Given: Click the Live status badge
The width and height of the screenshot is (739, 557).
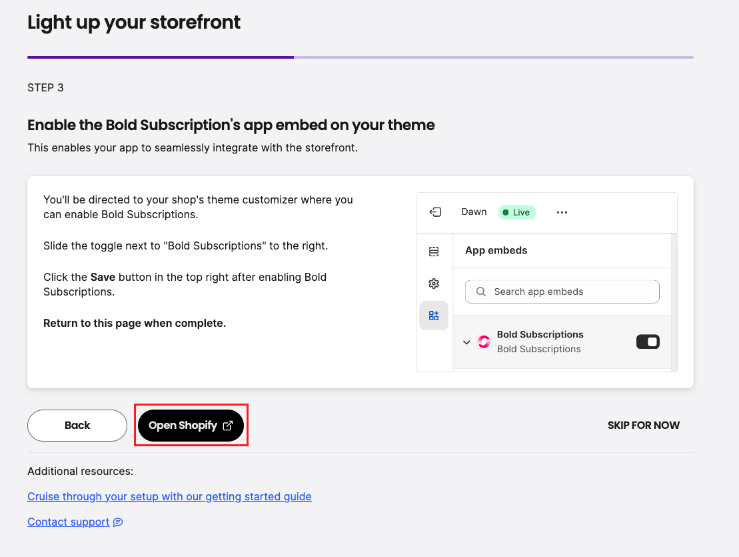Looking at the screenshot, I should coord(517,211).
